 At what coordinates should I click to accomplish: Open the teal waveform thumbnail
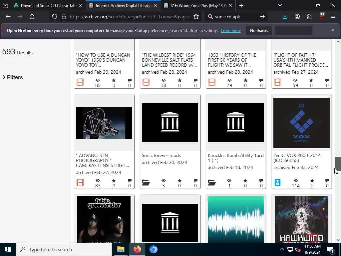pyautogui.click(x=235, y=219)
